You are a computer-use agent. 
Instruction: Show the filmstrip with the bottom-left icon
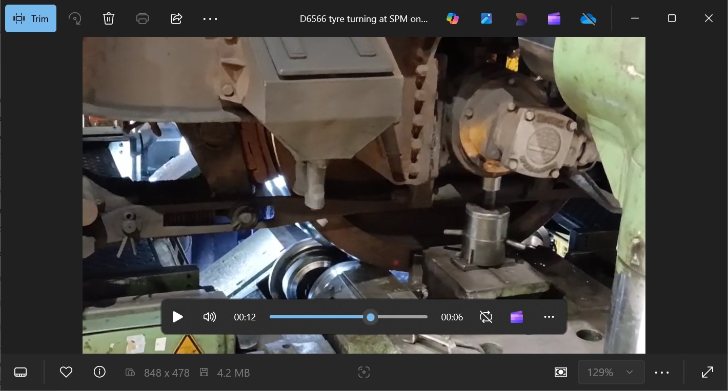pos(21,372)
